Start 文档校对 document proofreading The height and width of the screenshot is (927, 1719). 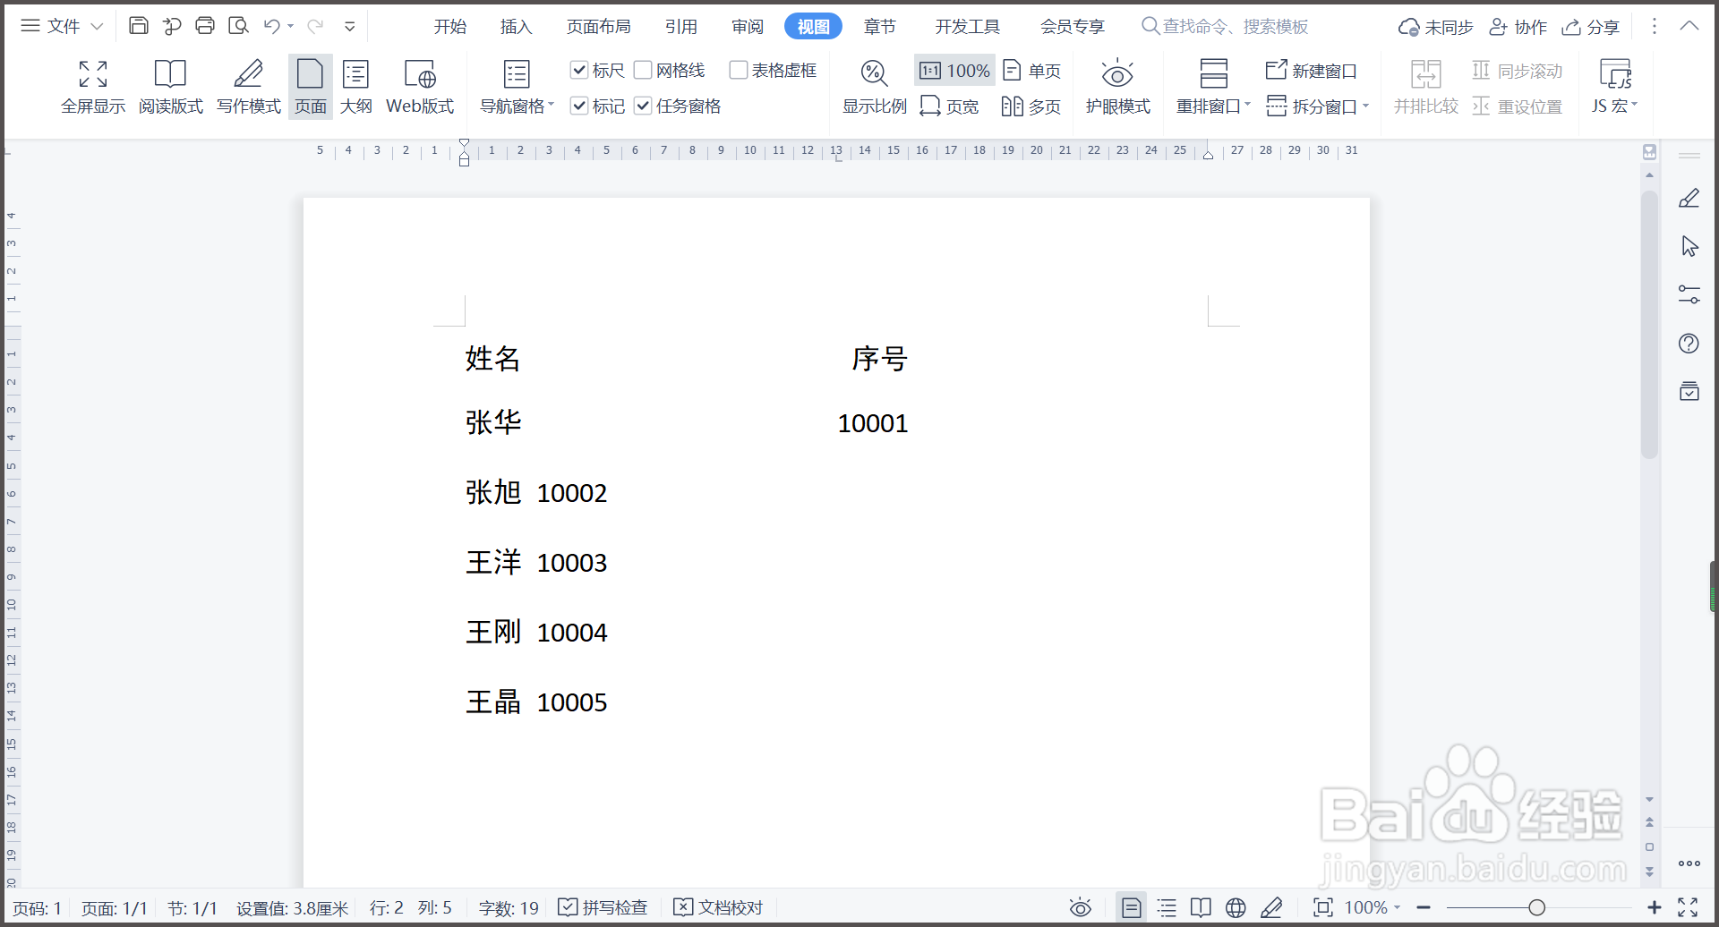[x=717, y=907]
